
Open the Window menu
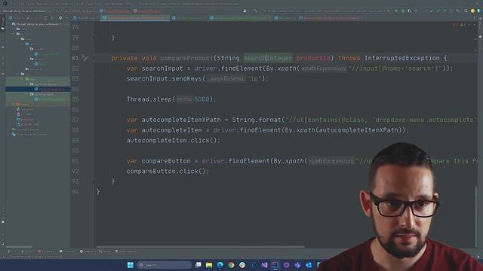(x=117, y=4)
